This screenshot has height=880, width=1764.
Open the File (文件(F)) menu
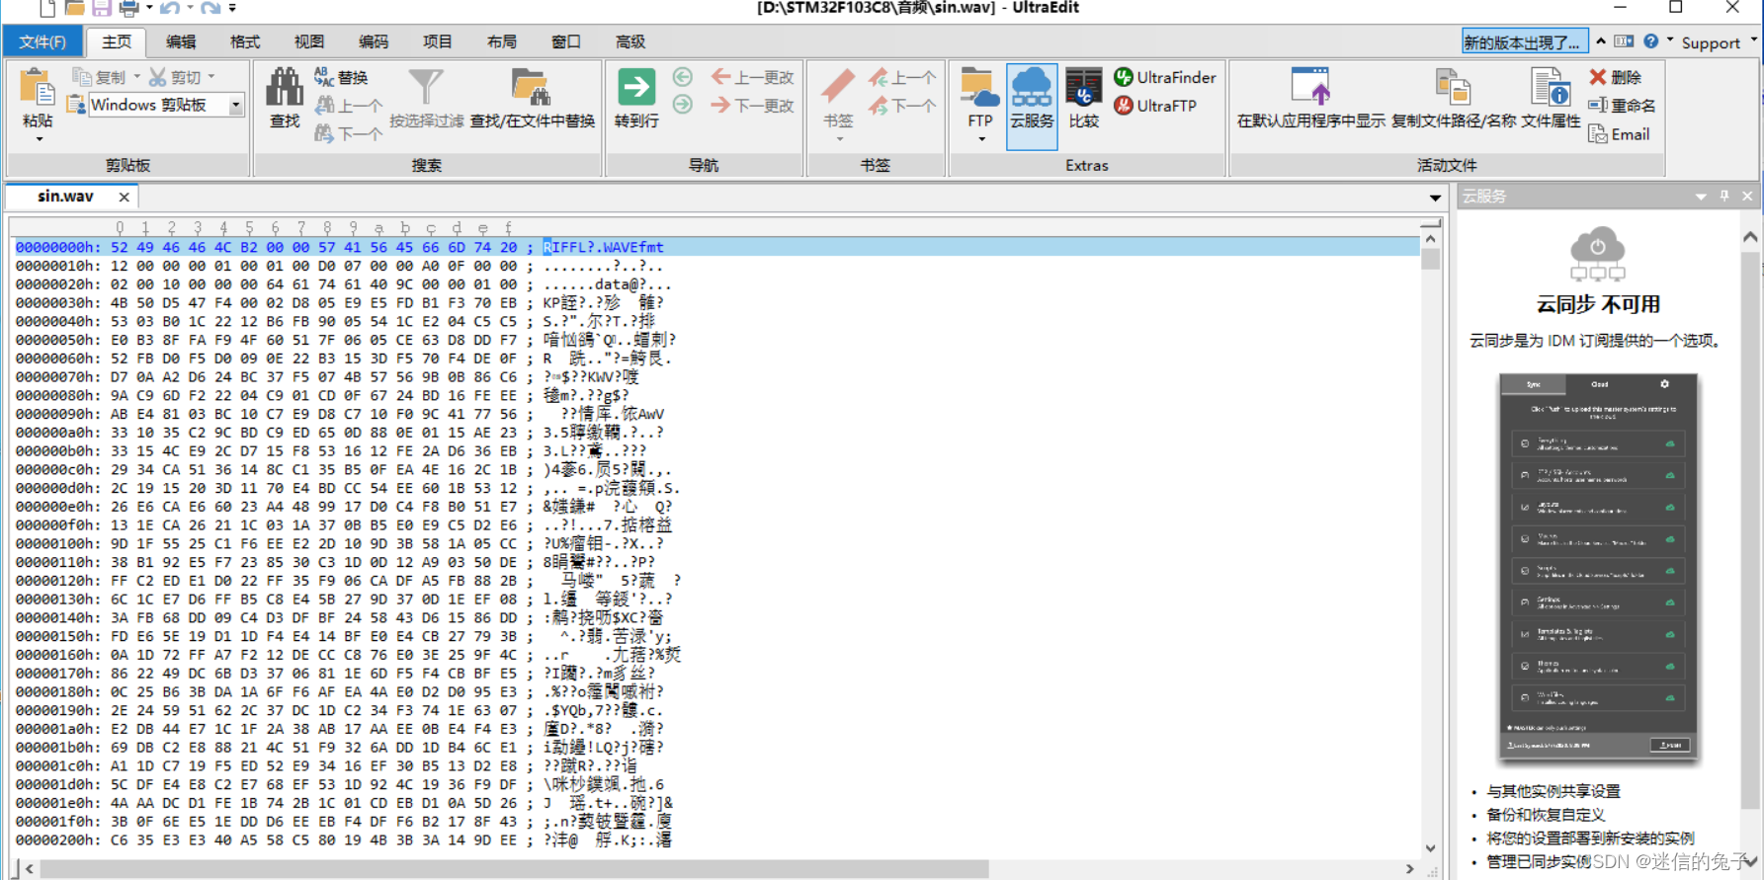coord(42,41)
